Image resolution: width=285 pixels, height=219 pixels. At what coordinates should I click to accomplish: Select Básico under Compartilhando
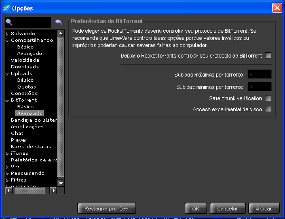(x=25, y=47)
